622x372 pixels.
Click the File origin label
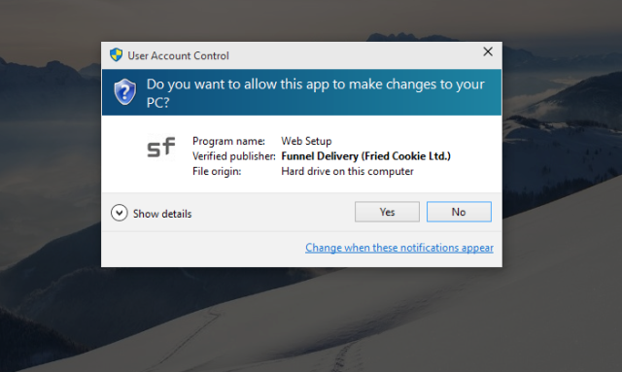point(217,171)
